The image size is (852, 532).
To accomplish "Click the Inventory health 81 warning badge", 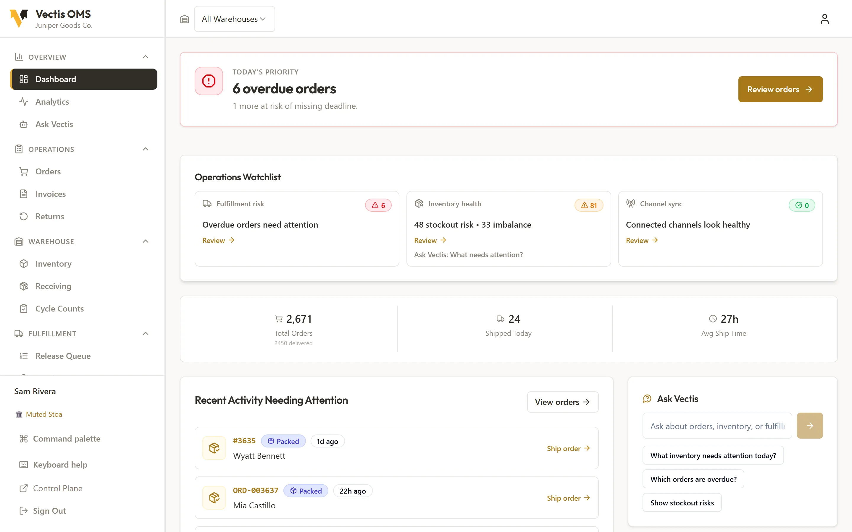I will [589, 205].
